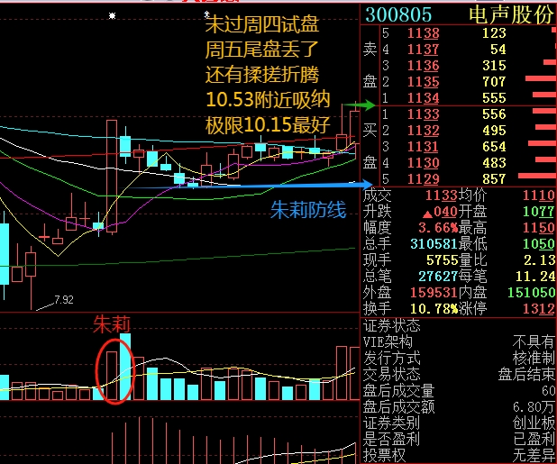This screenshot has height=464, width=557.
Task: Click buy-5 volume 857
Action: [494, 179]
